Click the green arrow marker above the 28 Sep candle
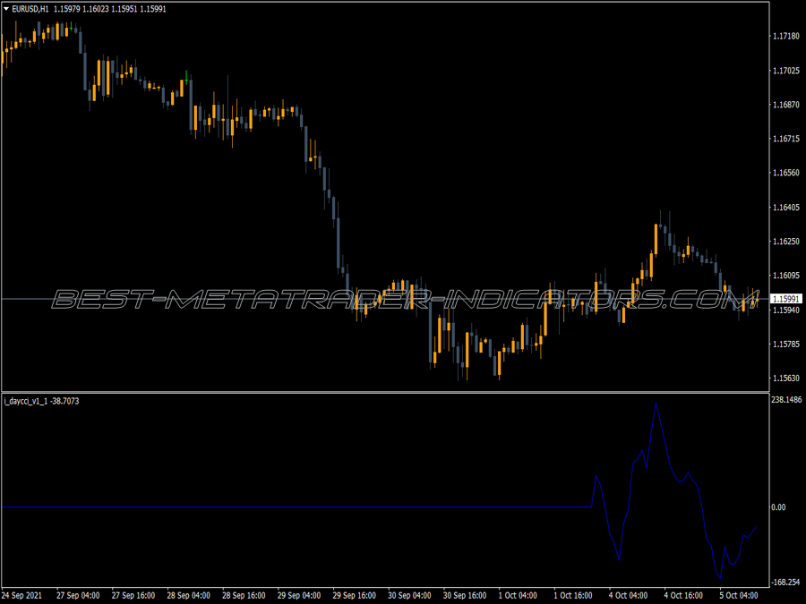 pyautogui.click(x=186, y=75)
